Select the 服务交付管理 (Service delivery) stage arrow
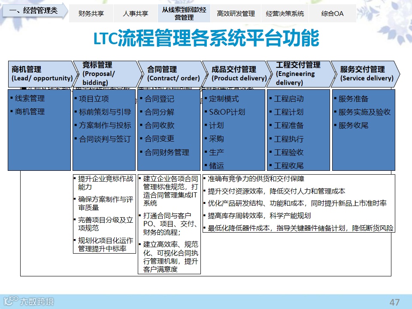Viewport: 412px width, 309px height. pos(365,74)
